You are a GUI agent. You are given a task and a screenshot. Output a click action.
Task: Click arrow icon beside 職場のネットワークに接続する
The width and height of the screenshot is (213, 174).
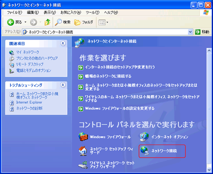pos(81,77)
